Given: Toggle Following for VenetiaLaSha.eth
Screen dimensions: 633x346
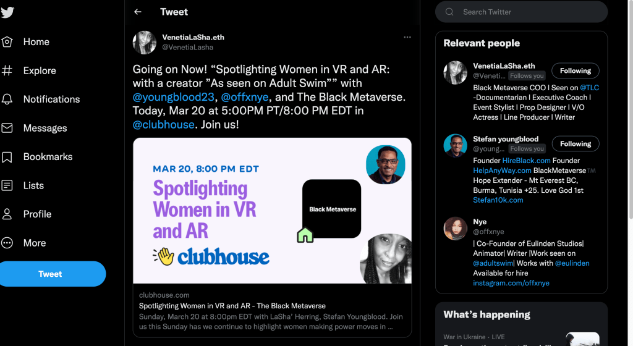Looking at the screenshot, I should [x=575, y=71].
